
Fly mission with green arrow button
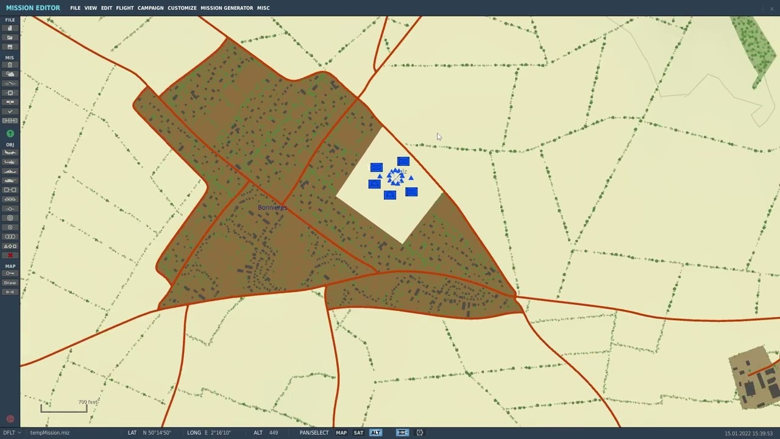[10, 134]
